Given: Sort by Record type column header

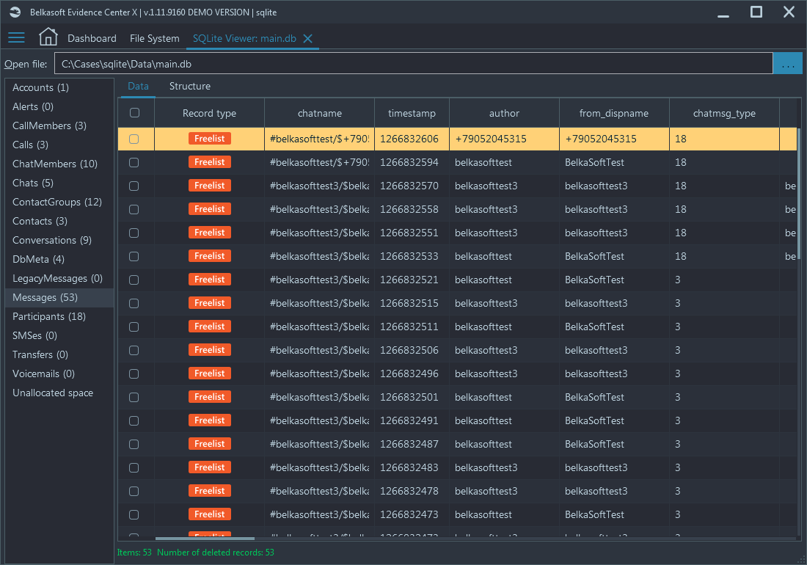Looking at the screenshot, I should pyautogui.click(x=210, y=113).
